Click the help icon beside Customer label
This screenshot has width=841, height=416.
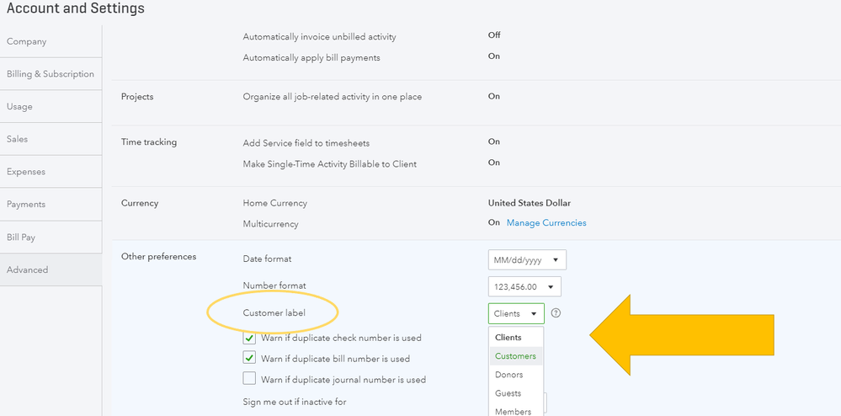click(556, 313)
